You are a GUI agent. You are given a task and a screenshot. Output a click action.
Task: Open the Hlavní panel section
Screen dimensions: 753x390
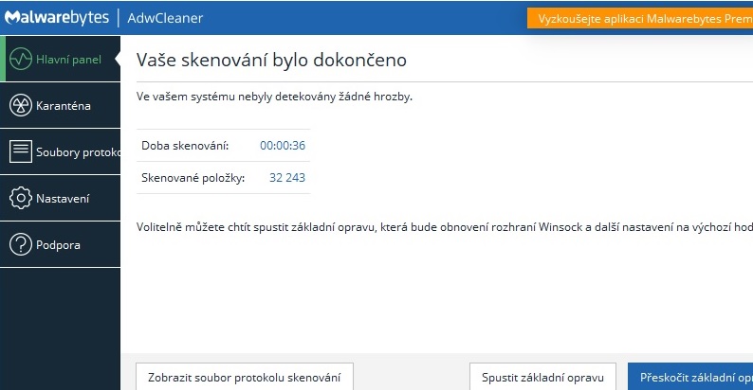[x=60, y=59]
